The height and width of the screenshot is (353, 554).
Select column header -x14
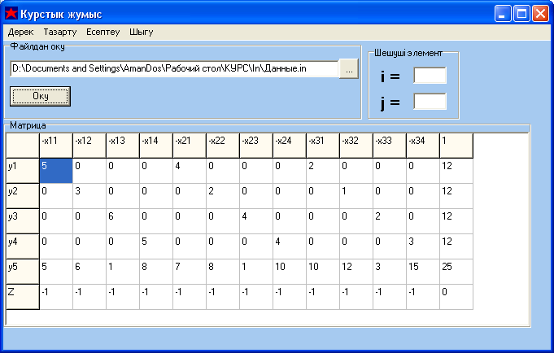click(x=156, y=146)
